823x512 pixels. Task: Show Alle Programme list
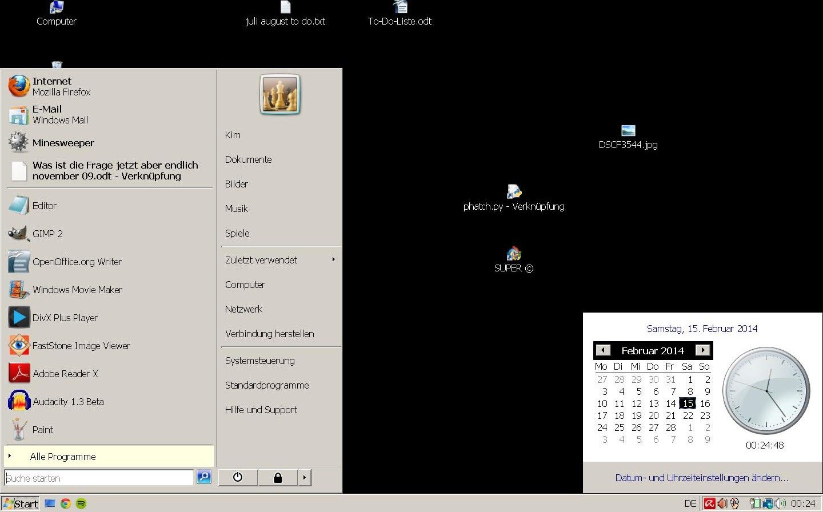(63, 457)
